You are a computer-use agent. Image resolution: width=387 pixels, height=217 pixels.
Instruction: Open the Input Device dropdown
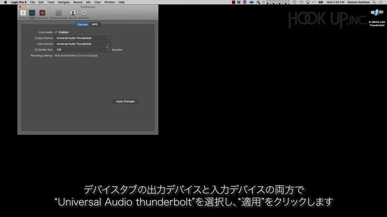pyautogui.click(x=82, y=44)
